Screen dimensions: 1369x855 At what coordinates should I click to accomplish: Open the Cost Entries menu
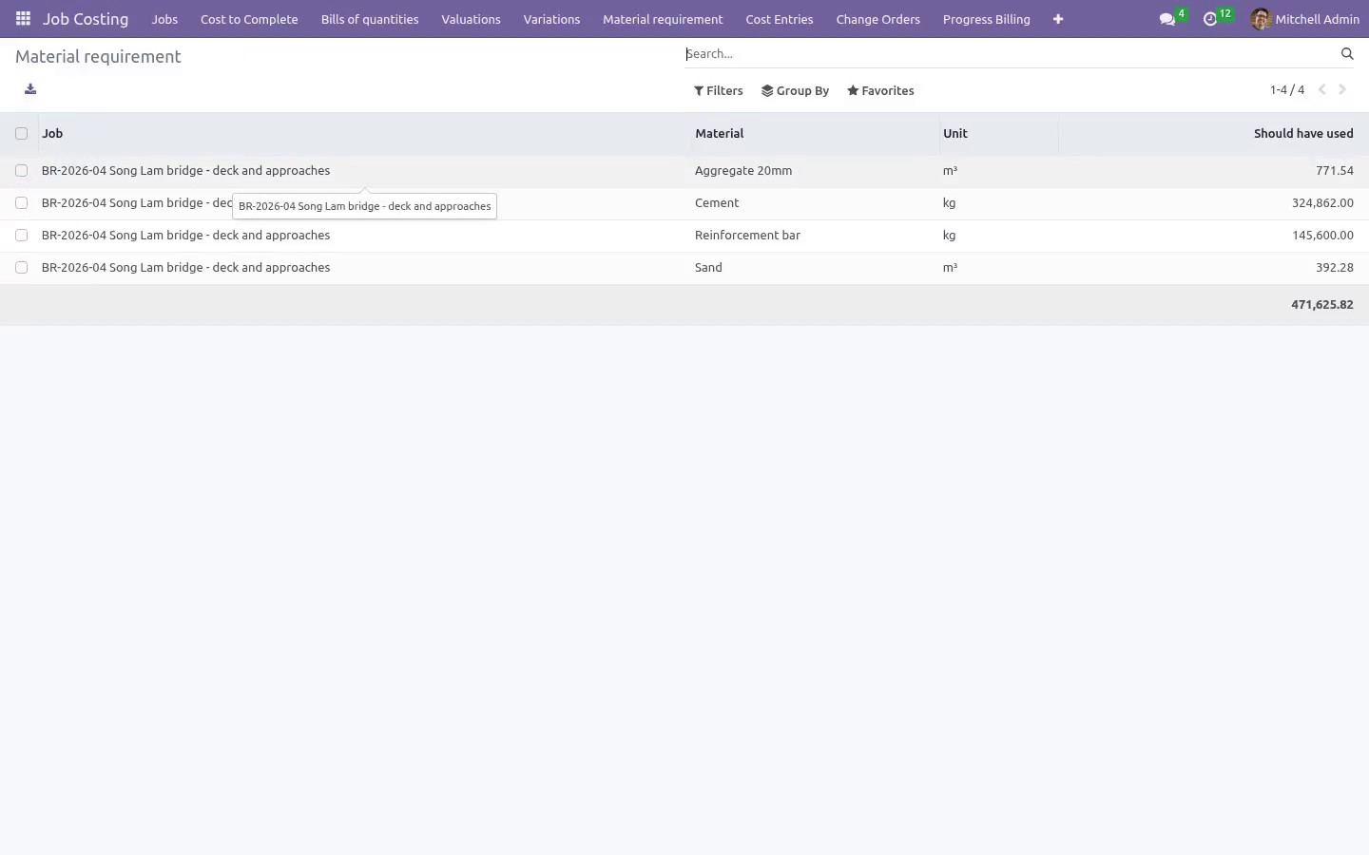(x=780, y=19)
